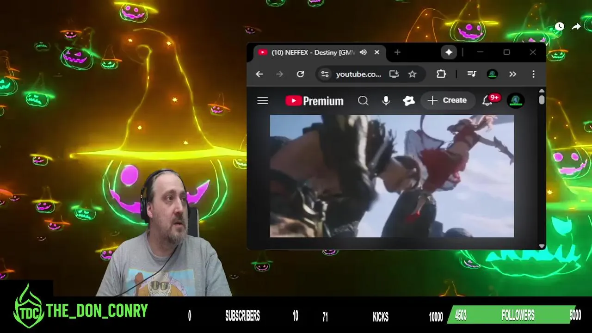Go to YouTube Premium home logo
Image resolution: width=592 pixels, height=333 pixels.
pyautogui.click(x=314, y=101)
